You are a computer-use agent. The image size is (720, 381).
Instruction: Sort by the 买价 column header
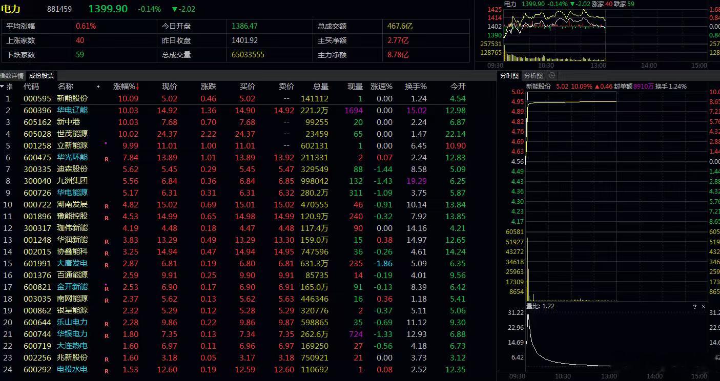(x=248, y=87)
